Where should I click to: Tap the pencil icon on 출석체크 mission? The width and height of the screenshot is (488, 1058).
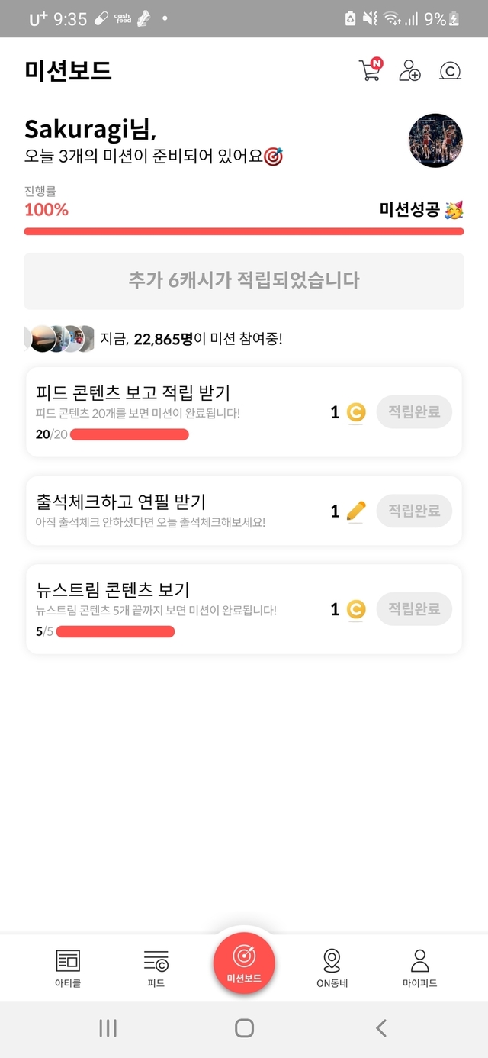click(x=355, y=511)
